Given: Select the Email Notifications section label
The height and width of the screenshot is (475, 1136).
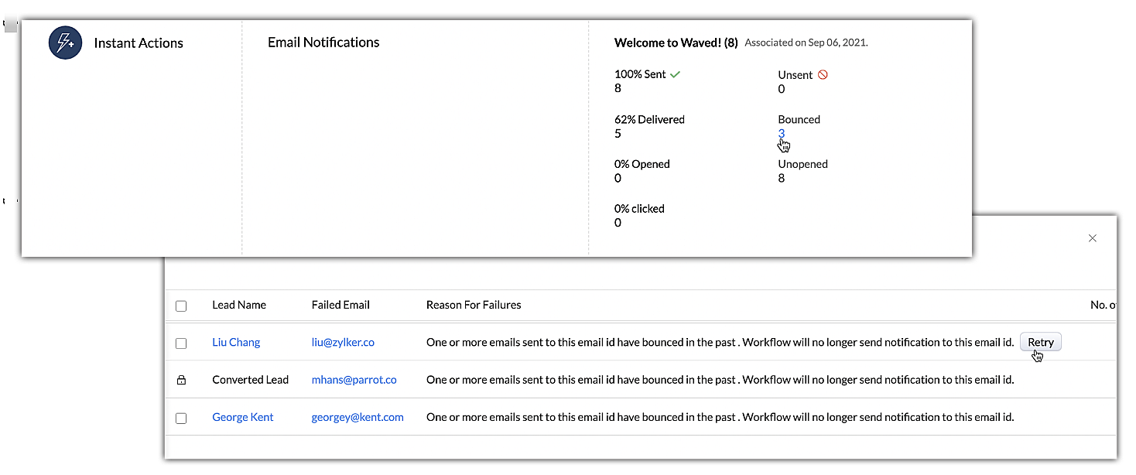Looking at the screenshot, I should click(323, 43).
